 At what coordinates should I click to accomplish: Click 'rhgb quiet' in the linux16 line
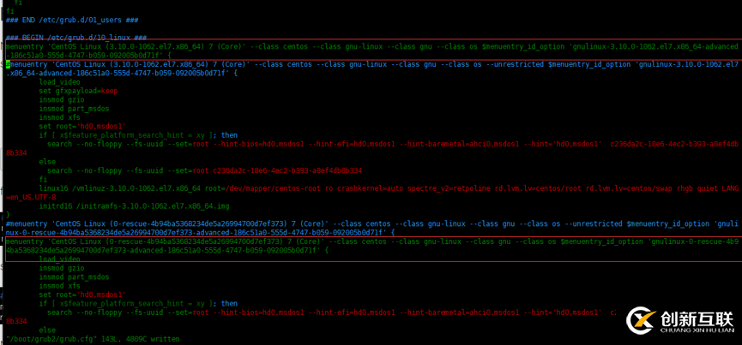691,188
